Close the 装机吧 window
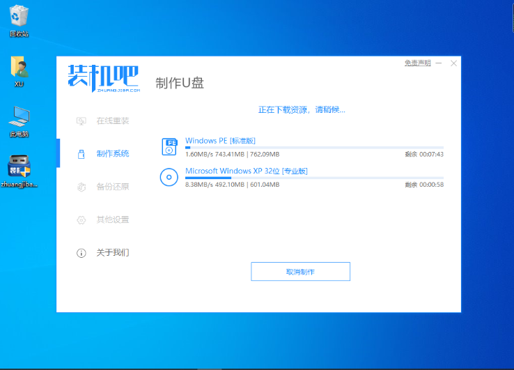Screen dimensions: 514x370 (454, 63)
